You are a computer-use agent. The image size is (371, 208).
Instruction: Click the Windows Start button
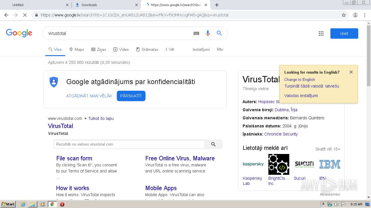[x=8, y=204]
